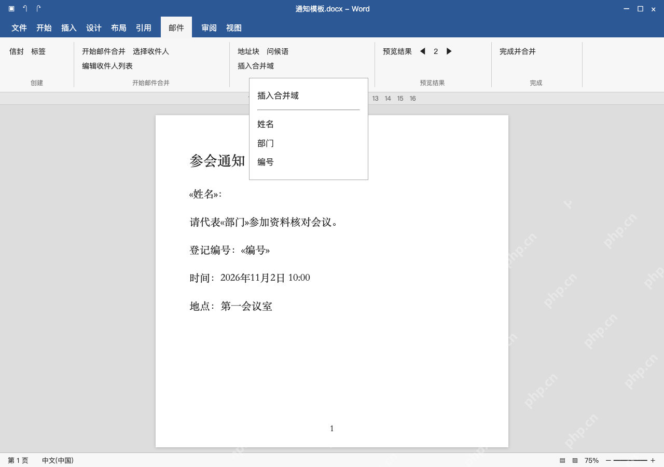Viewport: 664px width, 467px height.
Task: Click the 75% zoom level
Action: pyautogui.click(x=591, y=460)
